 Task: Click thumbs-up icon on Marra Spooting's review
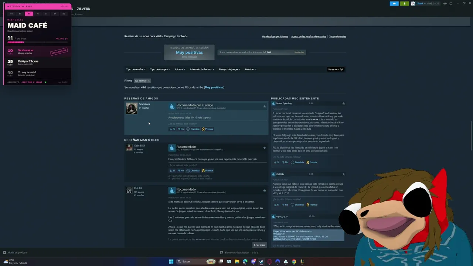point(274,103)
